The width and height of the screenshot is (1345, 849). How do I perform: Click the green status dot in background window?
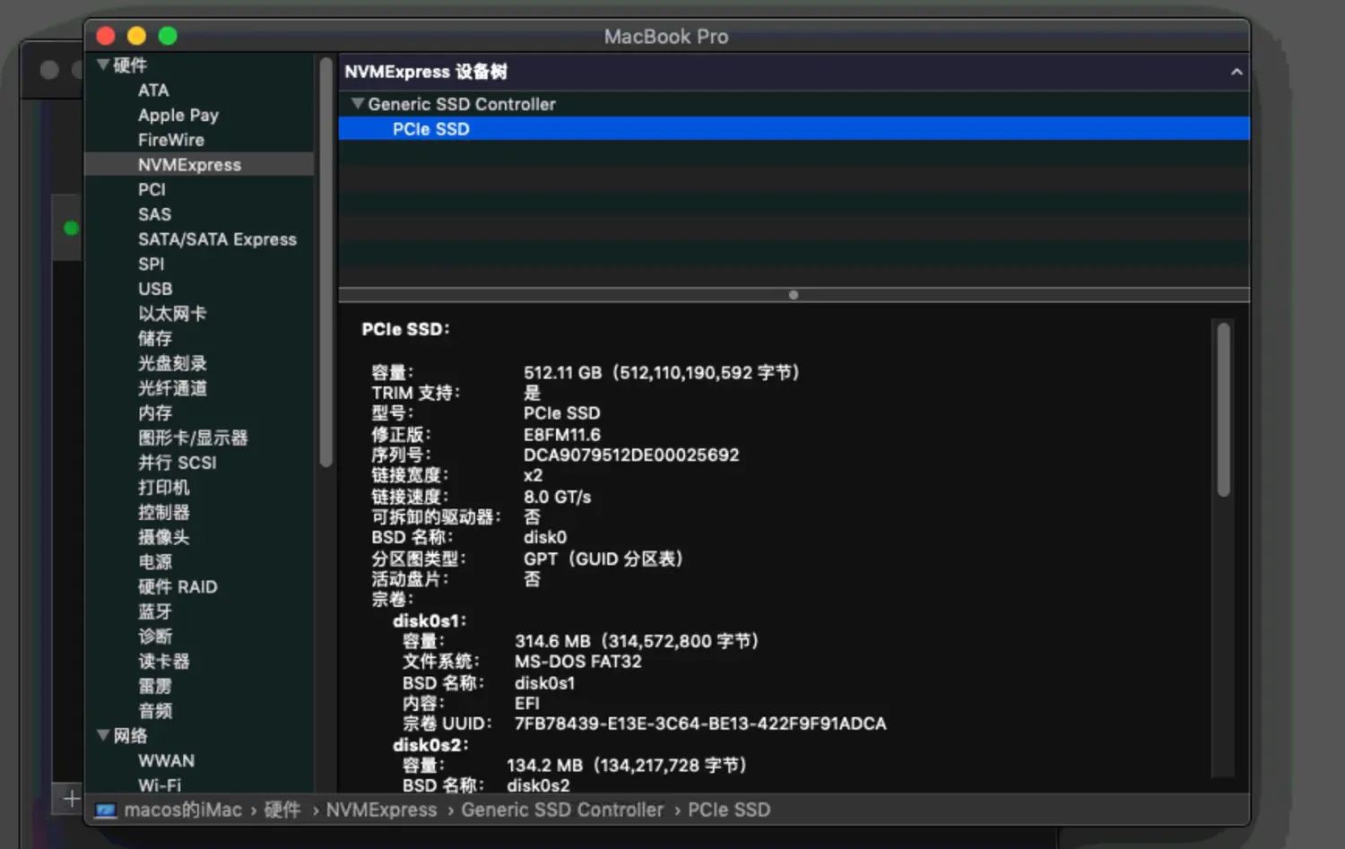[x=71, y=228]
